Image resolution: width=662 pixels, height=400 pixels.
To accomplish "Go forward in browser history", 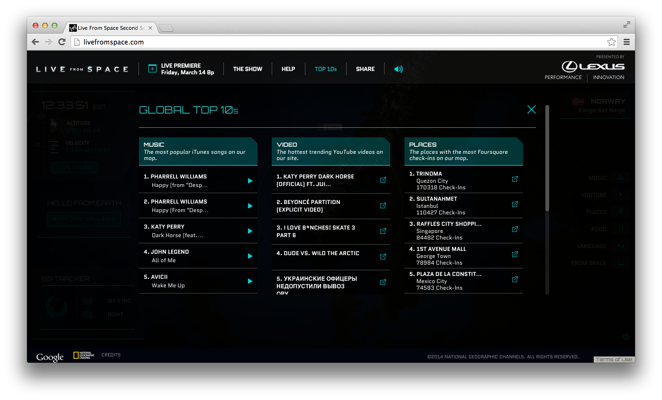I will (x=48, y=42).
